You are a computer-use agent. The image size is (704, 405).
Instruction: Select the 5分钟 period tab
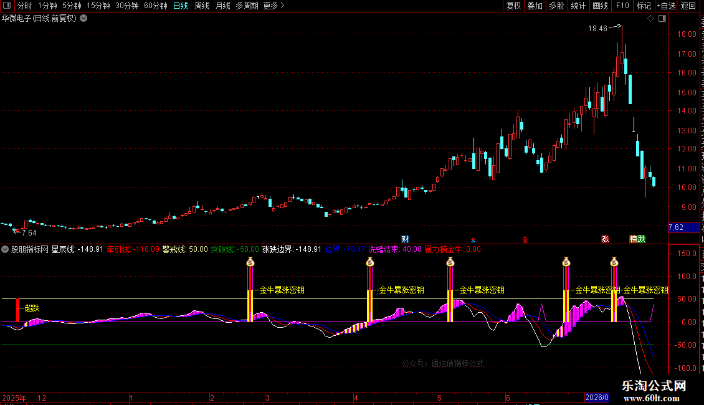click(72, 6)
